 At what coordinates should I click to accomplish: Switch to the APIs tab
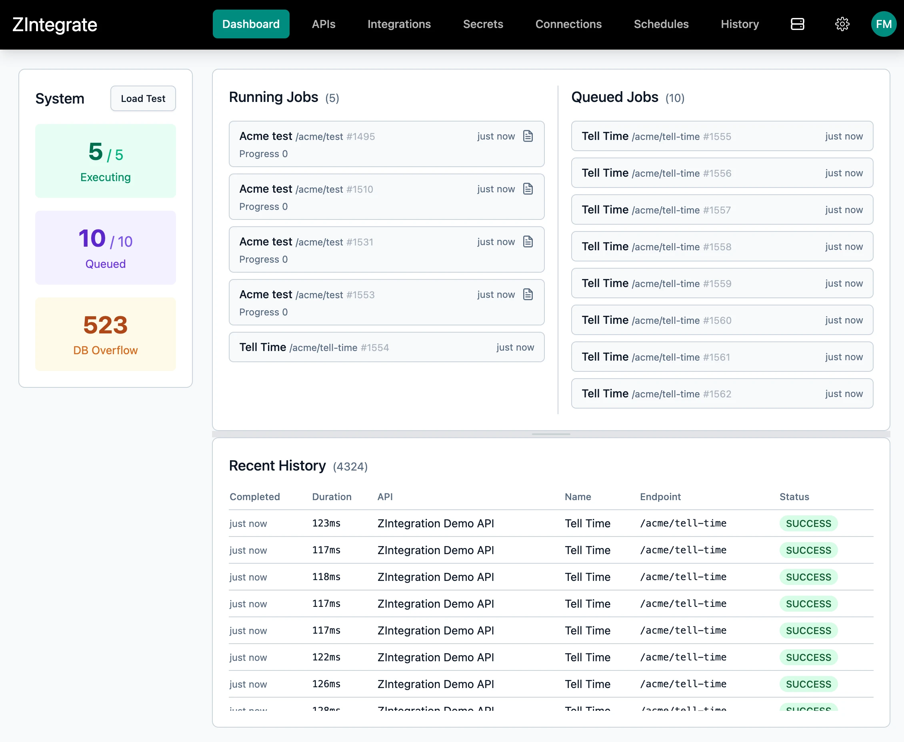pyautogui.click(x=323, y=24)
